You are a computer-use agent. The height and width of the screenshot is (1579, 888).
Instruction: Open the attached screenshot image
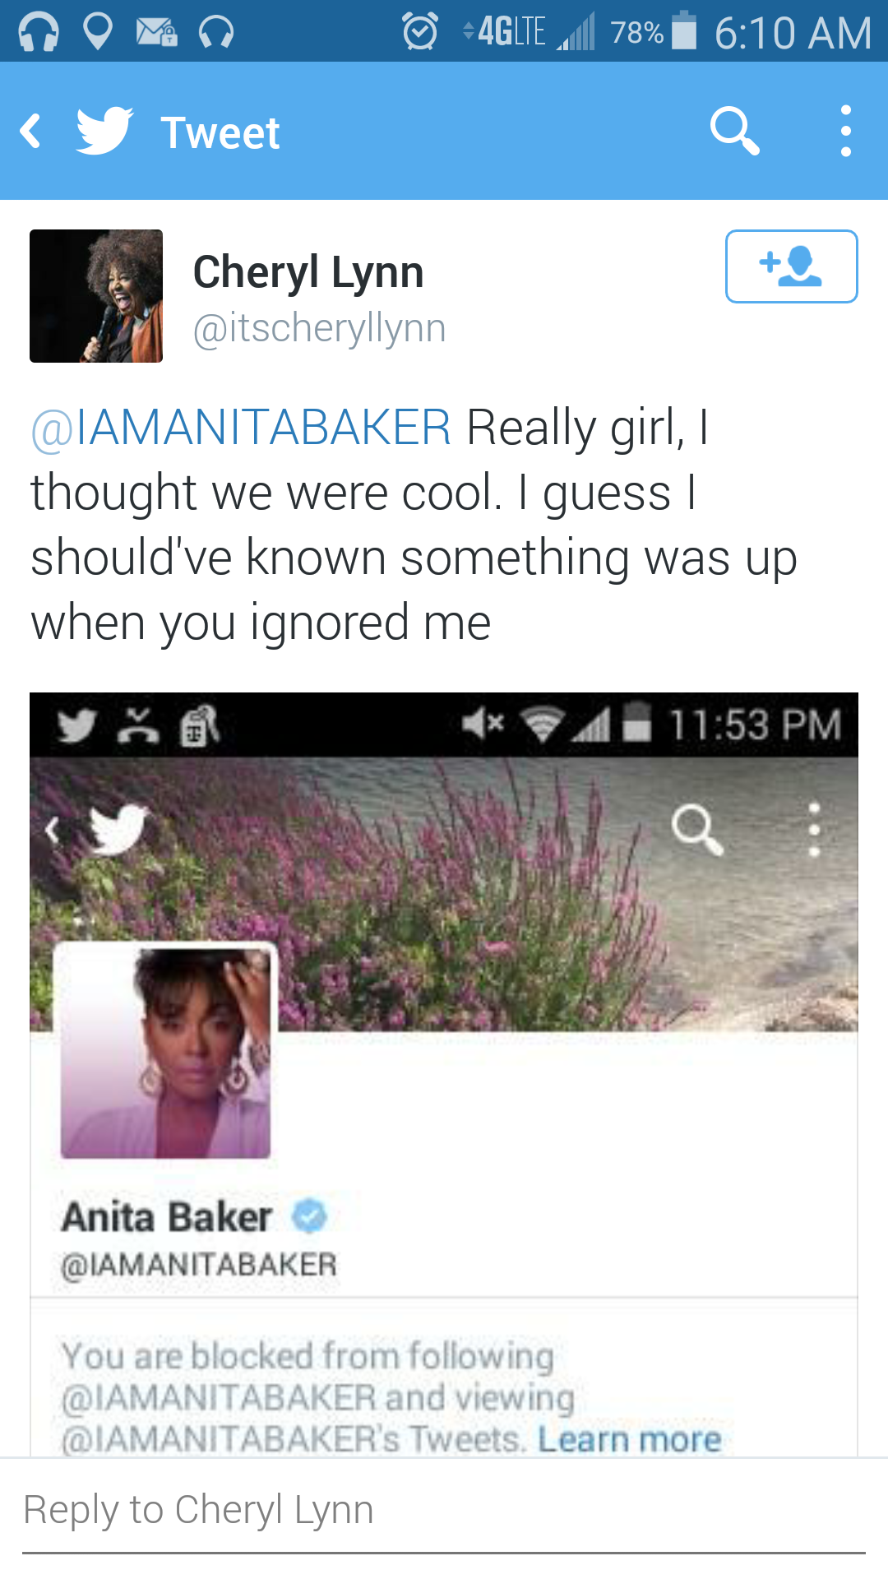pos(444,1069)
